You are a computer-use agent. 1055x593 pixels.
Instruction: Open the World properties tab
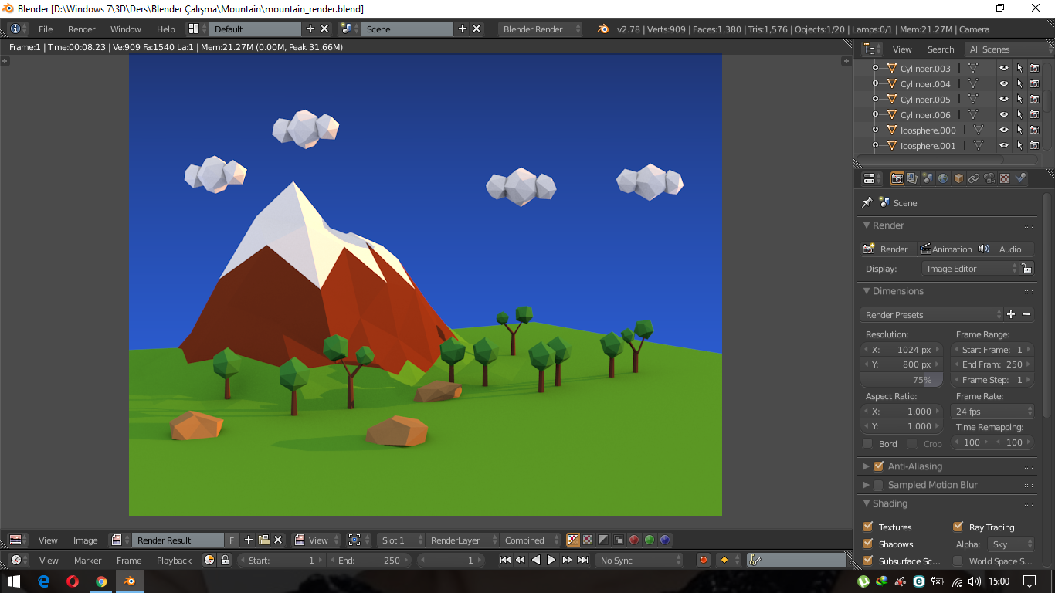tap(944, 178)
